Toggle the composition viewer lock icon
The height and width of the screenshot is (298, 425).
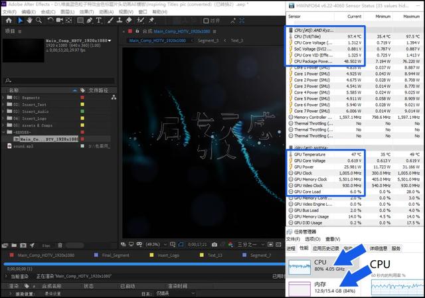[x=137, y=31]
